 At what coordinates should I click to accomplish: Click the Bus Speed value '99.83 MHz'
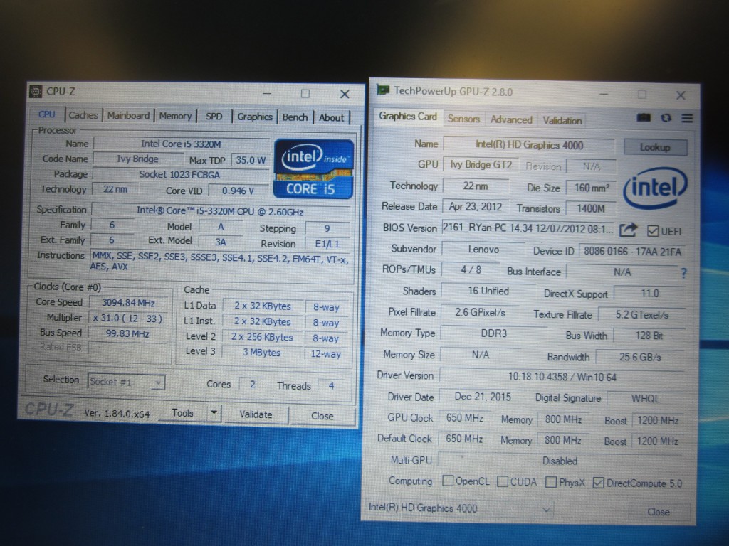point(127,334)
